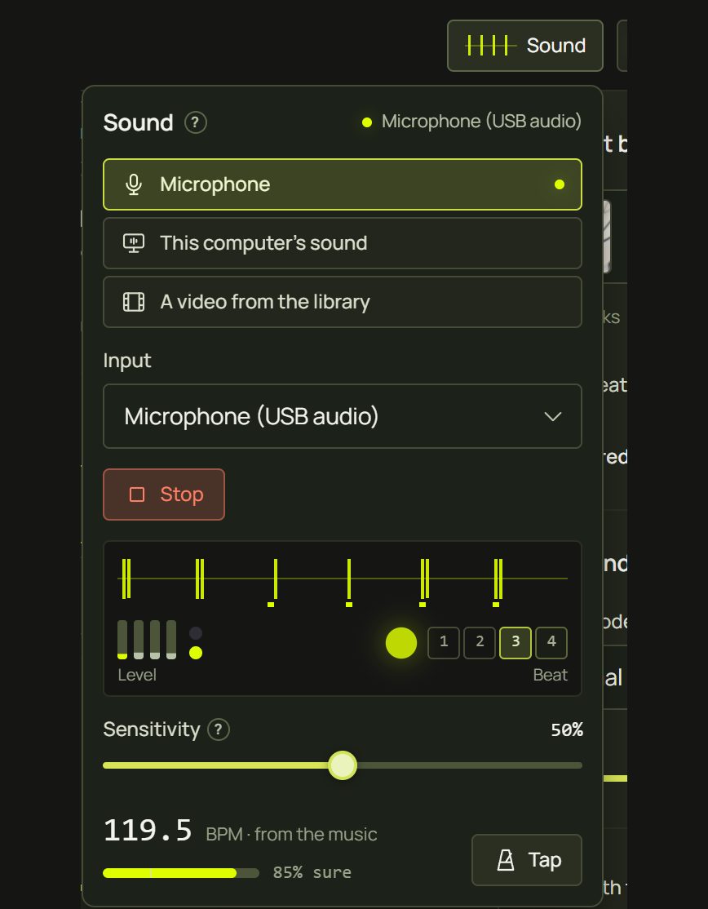Click the active dot in Microphone row
The height and width of the screenshot is (909, 708).
pos(559,184)
